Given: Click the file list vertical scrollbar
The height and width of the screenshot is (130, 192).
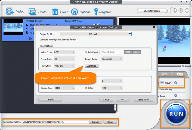Looking at the screenshot, I should pos(115,107).
